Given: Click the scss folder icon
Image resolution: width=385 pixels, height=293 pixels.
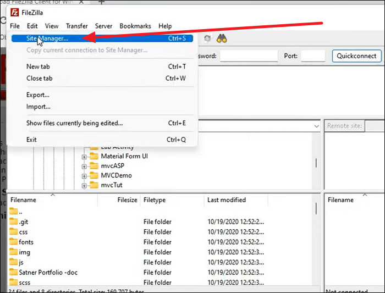Looking at the screenshot, I should point(14,282).
